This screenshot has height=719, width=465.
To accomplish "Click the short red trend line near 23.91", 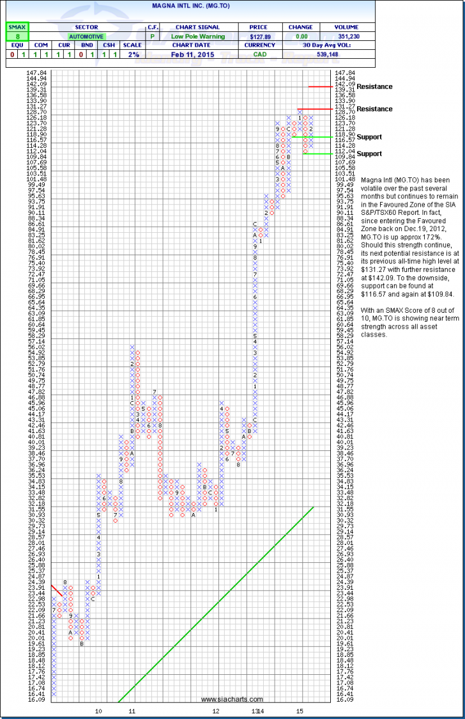I will (x=57, y=591).
